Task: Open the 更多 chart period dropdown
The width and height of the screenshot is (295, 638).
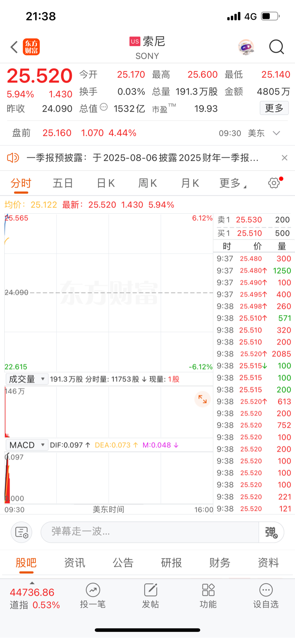Action: click(232, 183)
